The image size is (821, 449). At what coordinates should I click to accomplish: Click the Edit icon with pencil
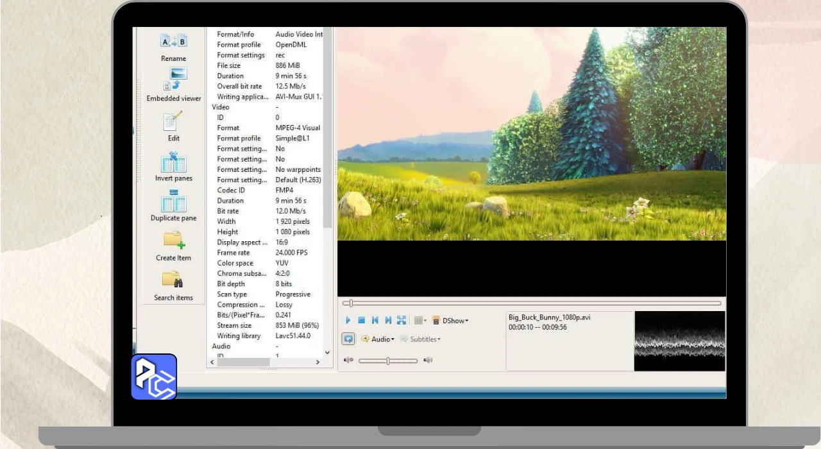(x=173, y=121)
